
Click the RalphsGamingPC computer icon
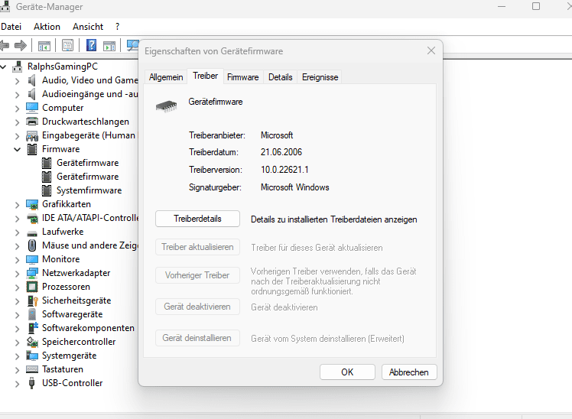click(x=17, y=67)
